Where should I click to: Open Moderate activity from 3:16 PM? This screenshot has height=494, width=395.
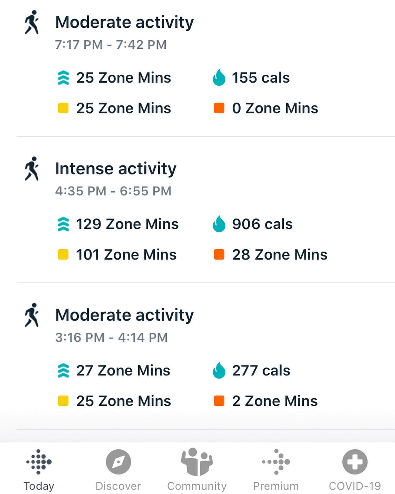(124, 315)
